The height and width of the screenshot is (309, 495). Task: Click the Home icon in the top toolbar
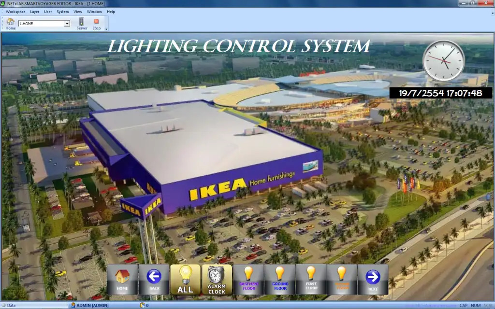(x=10, y=22)
